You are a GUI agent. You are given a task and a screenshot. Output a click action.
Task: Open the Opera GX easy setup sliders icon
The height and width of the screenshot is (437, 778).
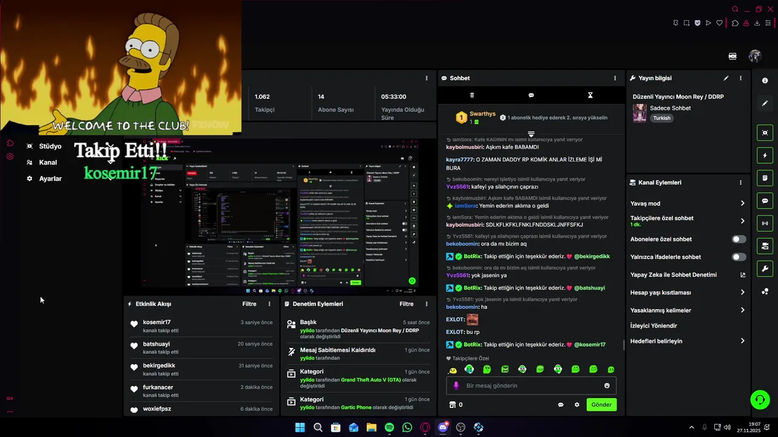pyautogui.click(x=768, y=23)
